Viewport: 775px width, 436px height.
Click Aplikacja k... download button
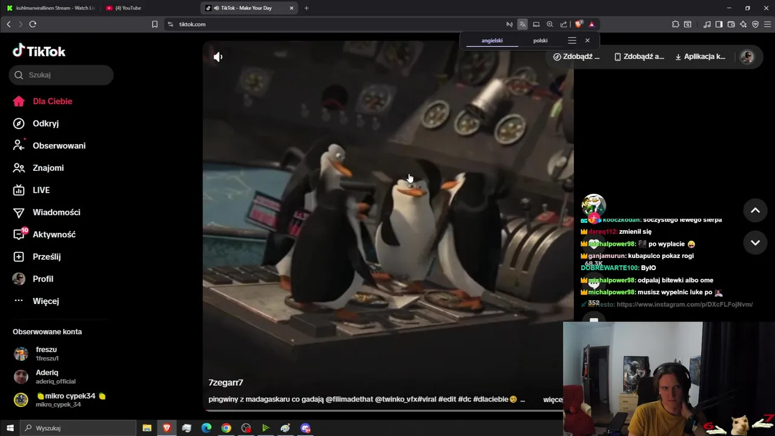(701, 56)
